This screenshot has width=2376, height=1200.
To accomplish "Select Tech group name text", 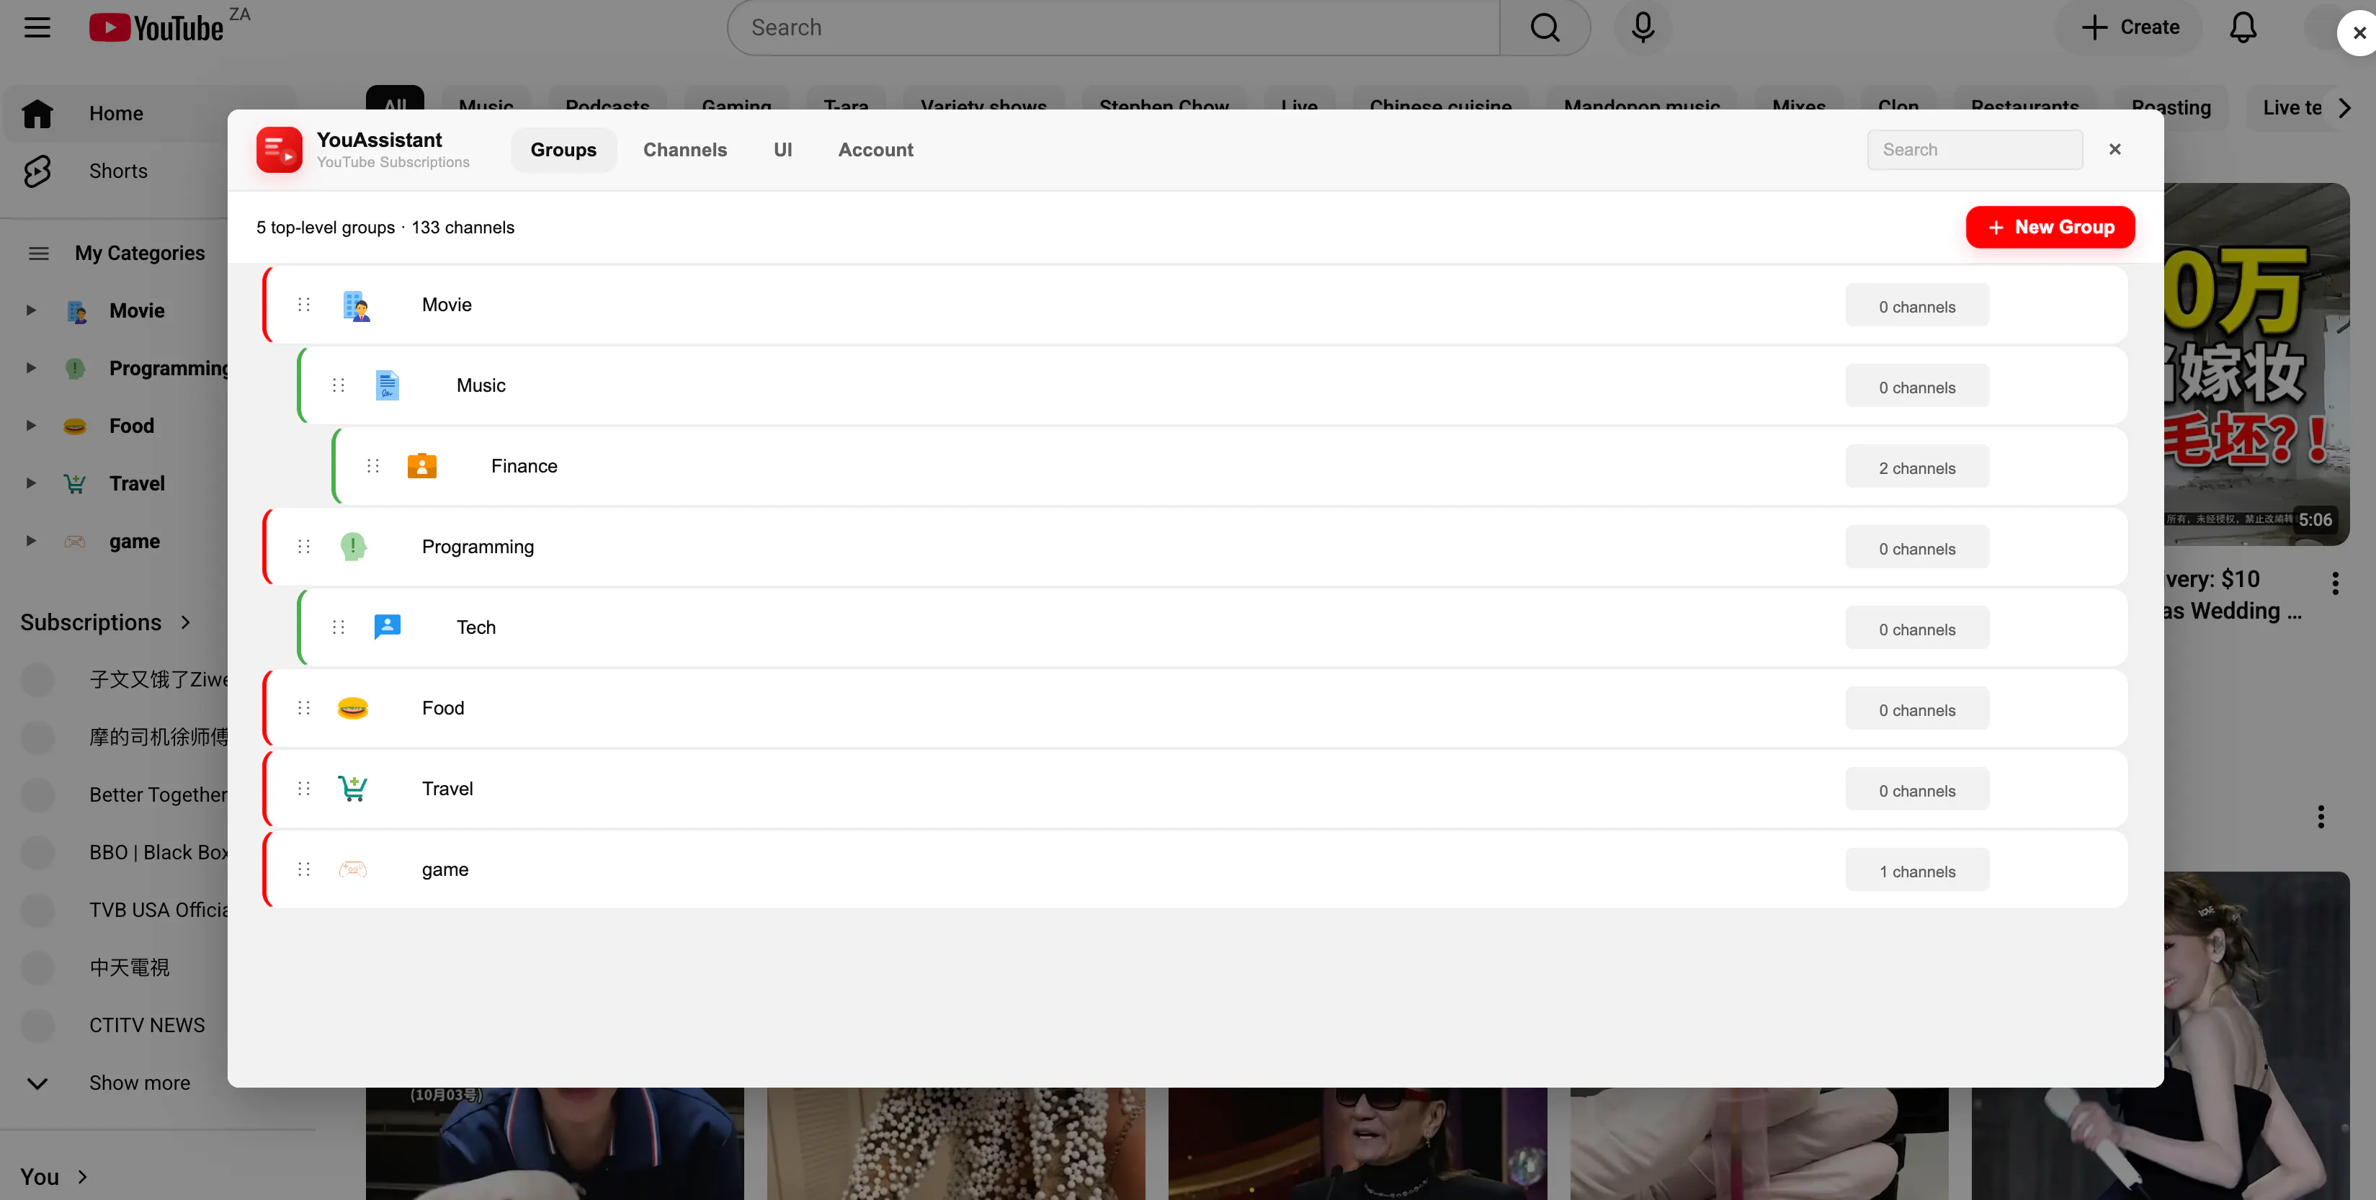I will point(476,628).
